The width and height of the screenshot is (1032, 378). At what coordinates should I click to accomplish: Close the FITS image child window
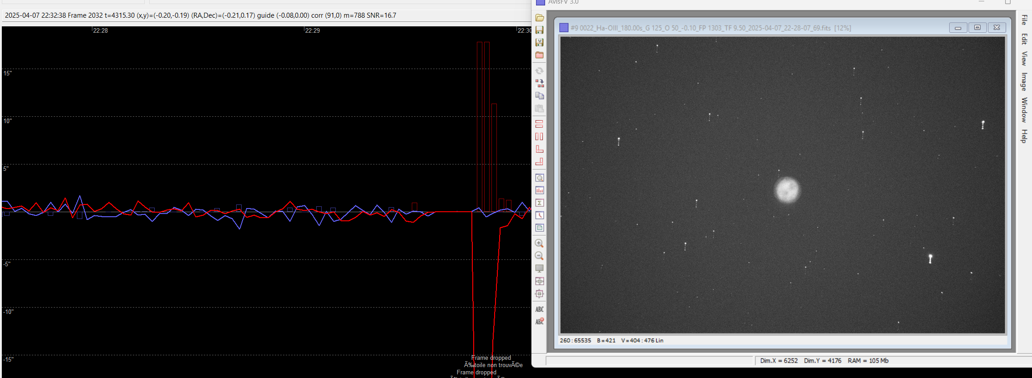(x=996, y=28)
